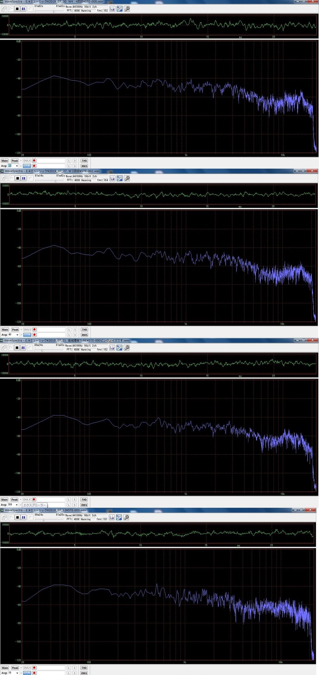Toggle THD measurement in the 2019_07_27 window
Image resolution: width=319 pixels, height=675 pixels.
[84, 330]
